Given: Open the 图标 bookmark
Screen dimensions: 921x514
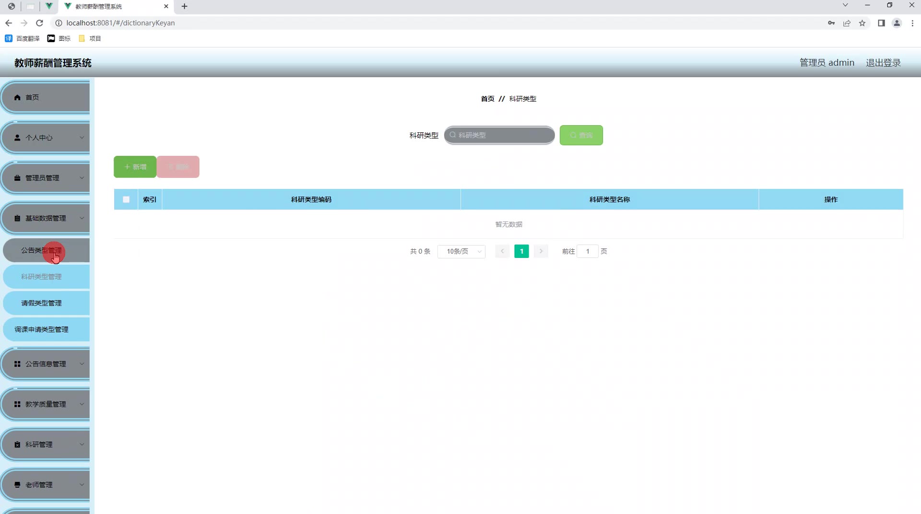Looking at the screenshot, I should 59,38.
